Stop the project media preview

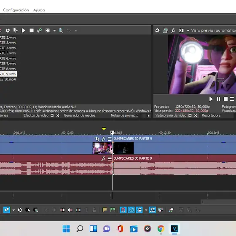click(32, 30)
